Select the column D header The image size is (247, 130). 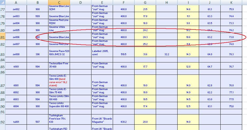(x=80, y=2)
